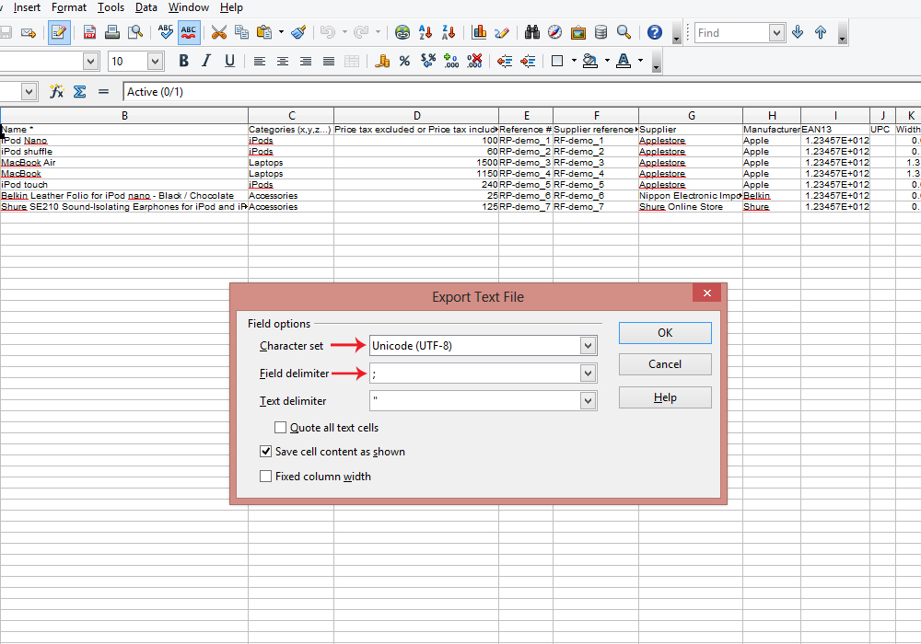Open the Gallery icon

click(578, 33)
